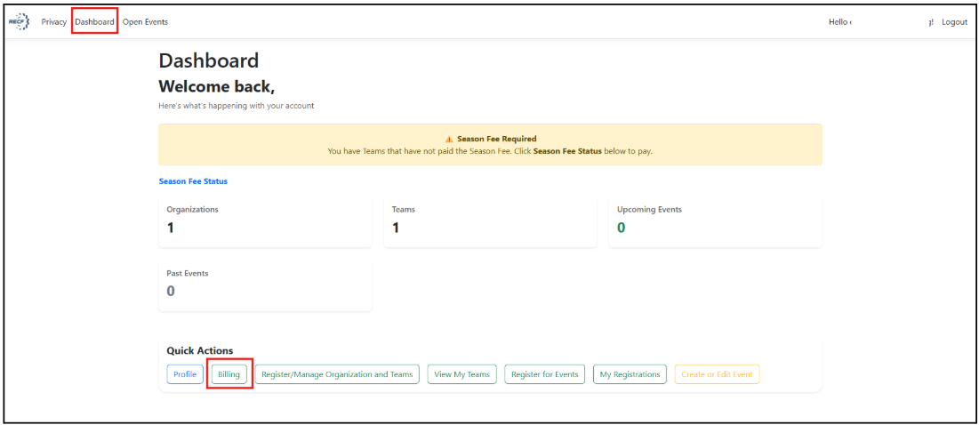
Task: Click the Season Fee Required heading
Action: (496, 140)
